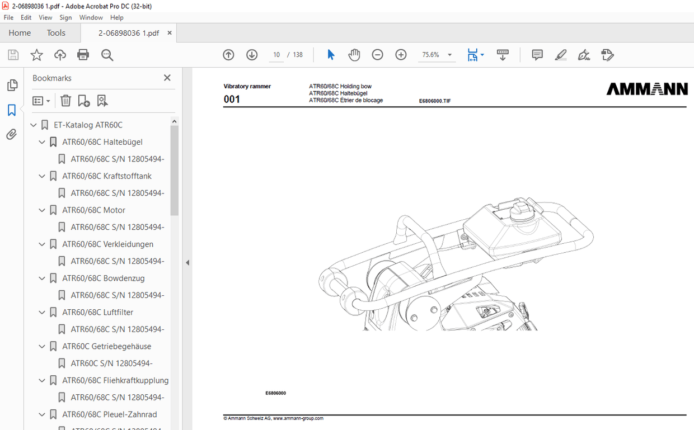The height and width of the screenshot is (430, 694).
Task: Toggle the bookmarks panel icon
Action: pos(12,110)
